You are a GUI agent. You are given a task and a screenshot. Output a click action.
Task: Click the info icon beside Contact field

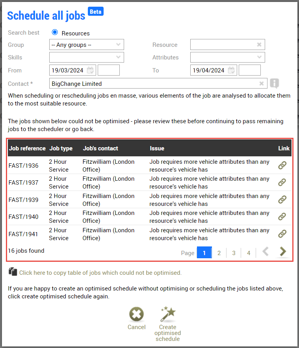(x=275, y=83)
